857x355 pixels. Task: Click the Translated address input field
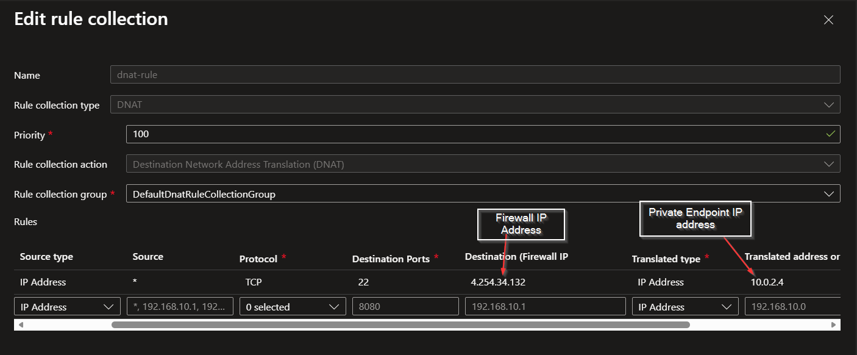tap(792, 307)
